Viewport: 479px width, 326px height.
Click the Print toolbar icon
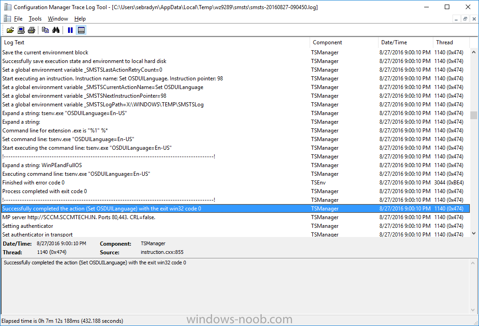[32, 30]
